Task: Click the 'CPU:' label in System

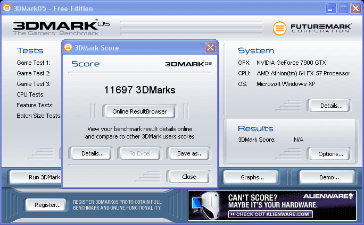Action: click(244, 73)
